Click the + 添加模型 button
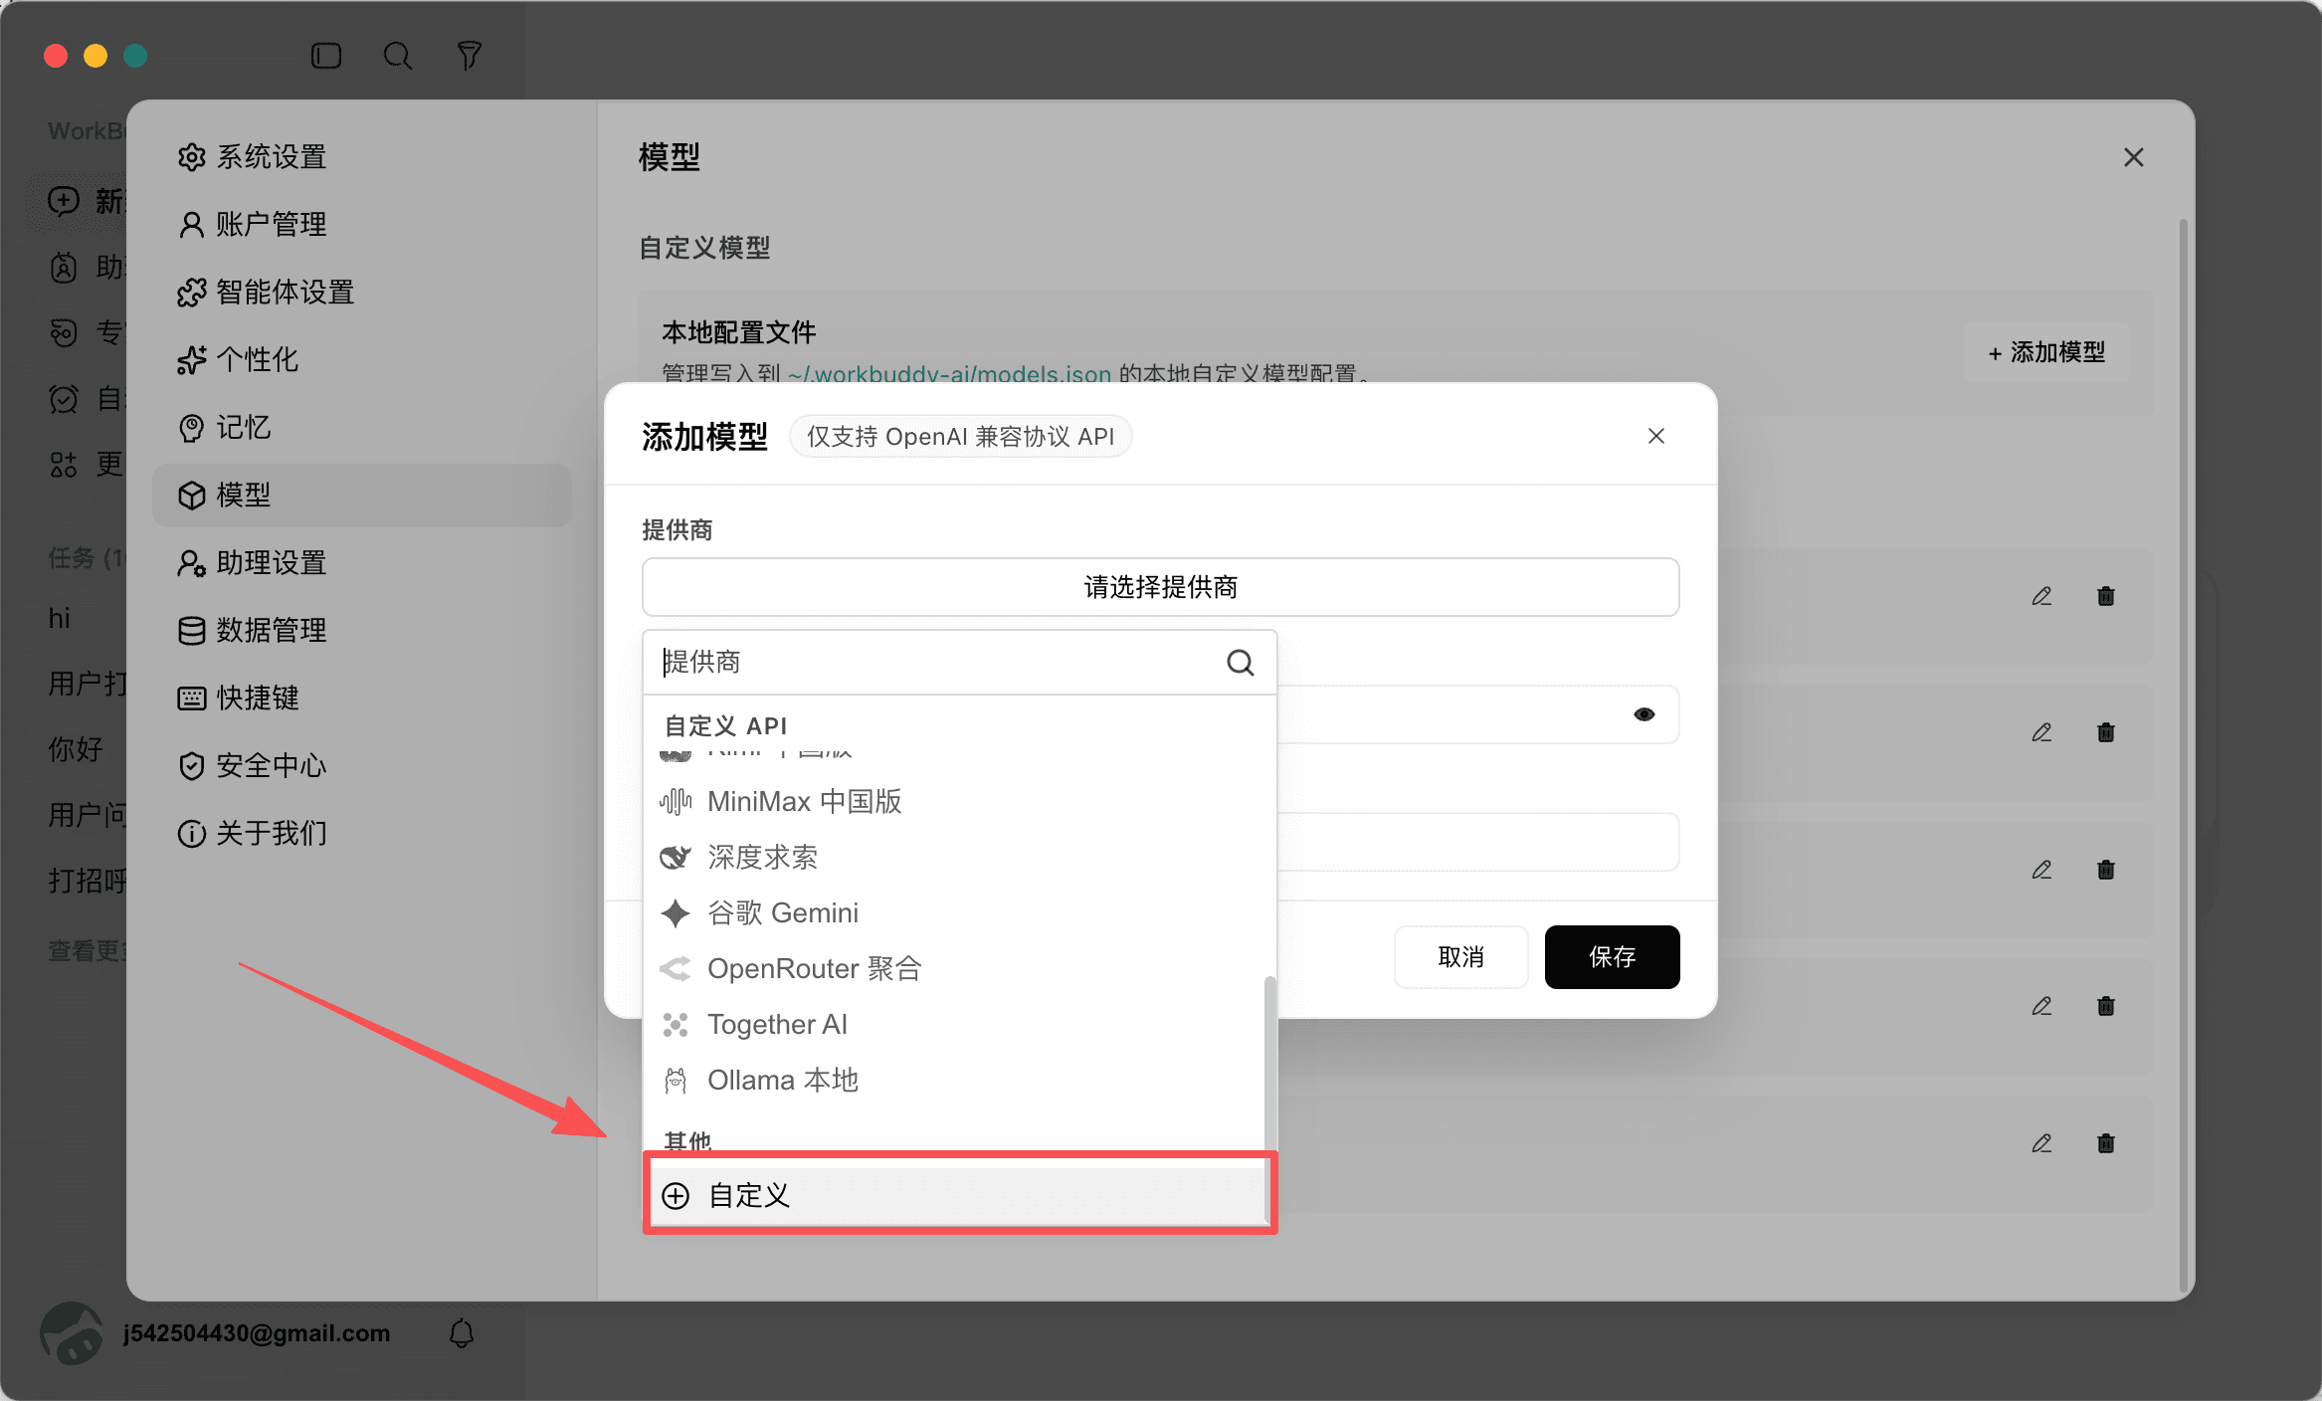This screenshot has height=1401, width=2322. point(2046,352)
